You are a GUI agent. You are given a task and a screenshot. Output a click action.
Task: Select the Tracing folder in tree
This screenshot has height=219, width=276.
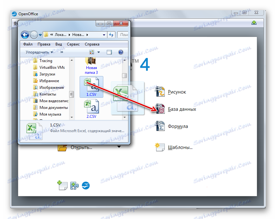(x=46, y=61)
